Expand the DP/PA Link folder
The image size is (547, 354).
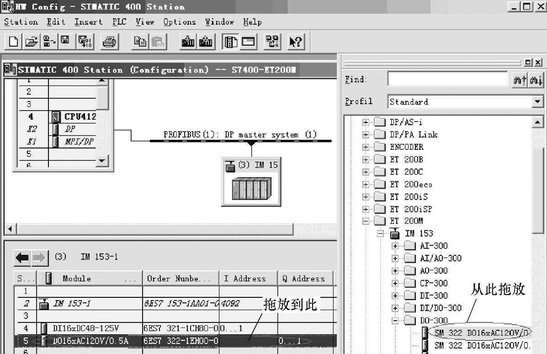click(366, 135)
